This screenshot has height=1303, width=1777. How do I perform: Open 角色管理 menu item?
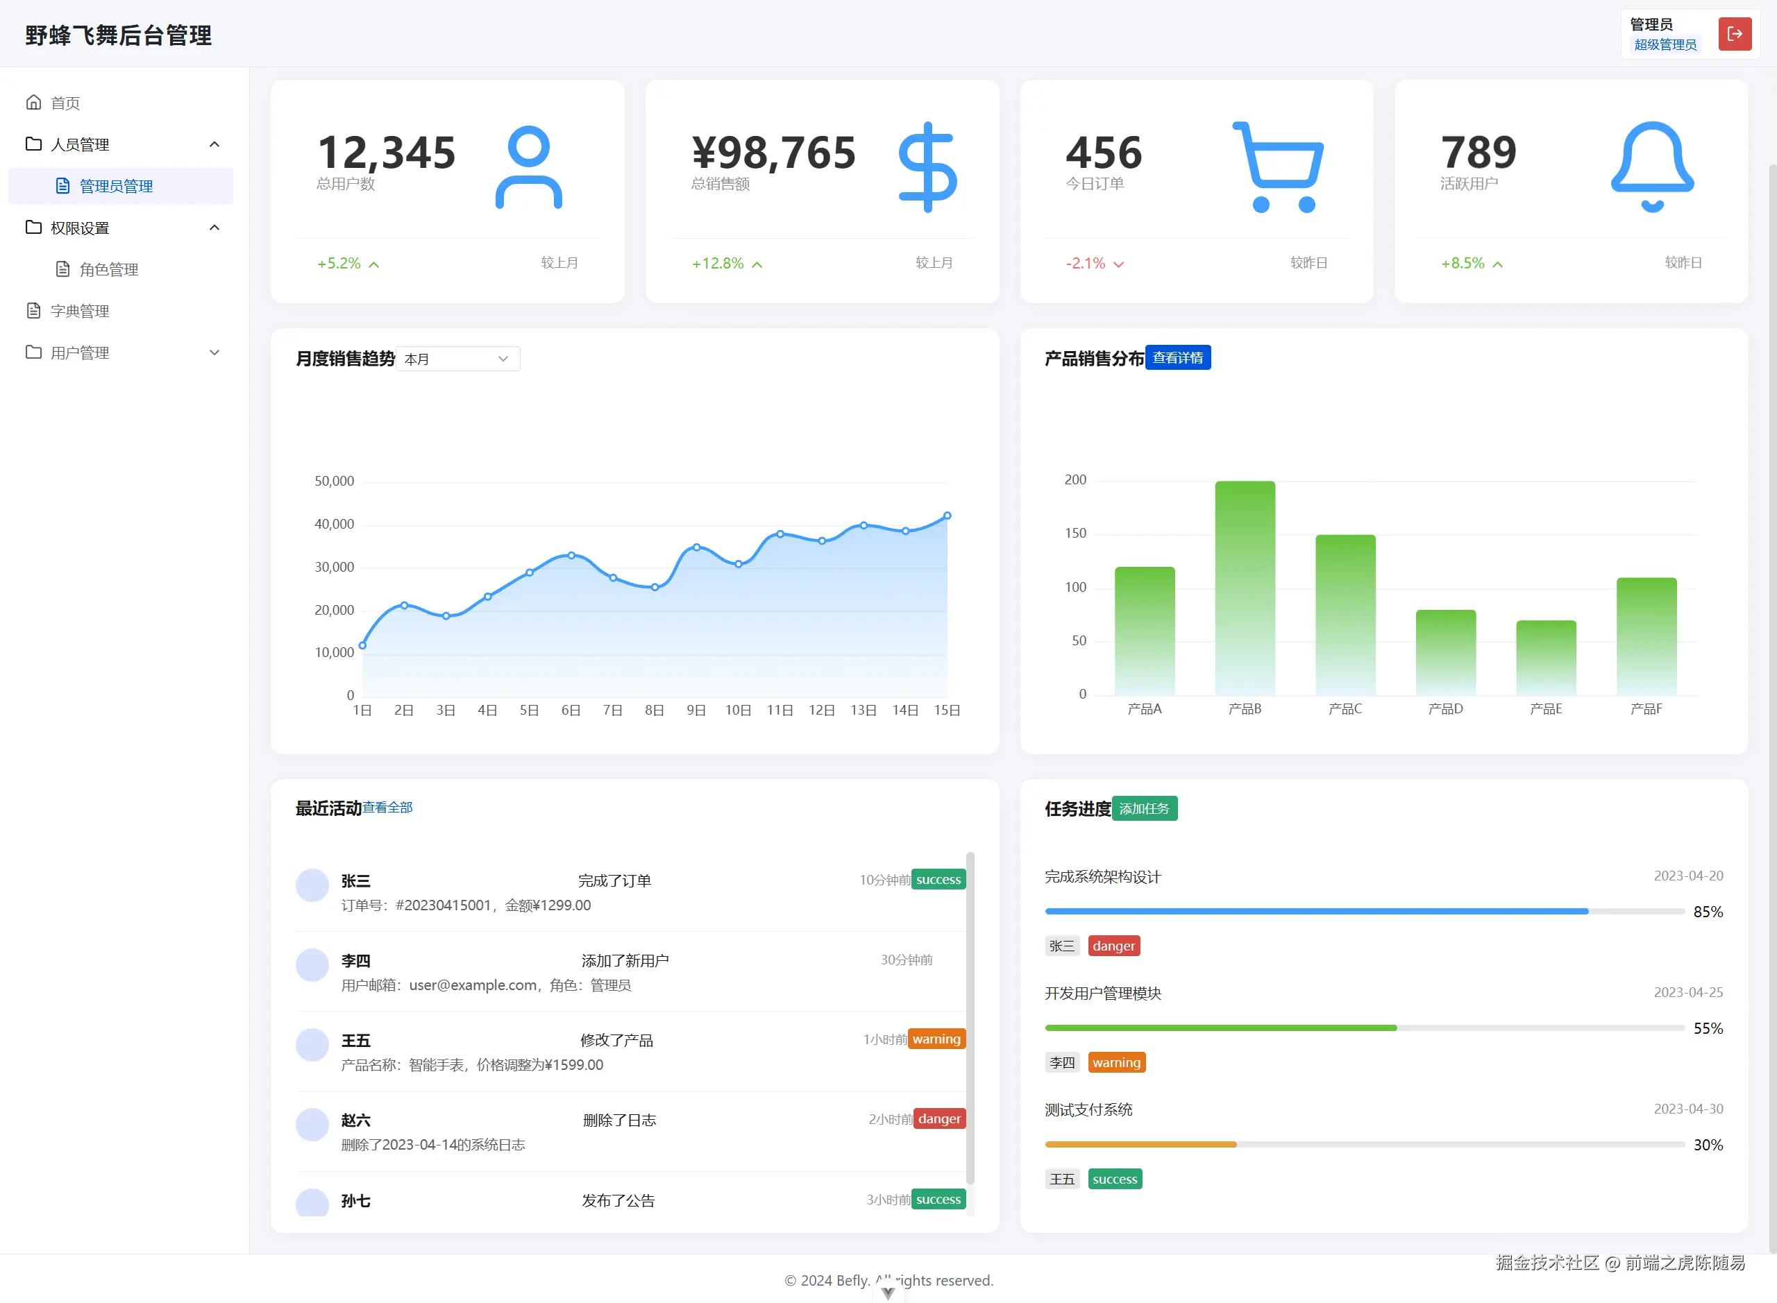pos(108,270)
